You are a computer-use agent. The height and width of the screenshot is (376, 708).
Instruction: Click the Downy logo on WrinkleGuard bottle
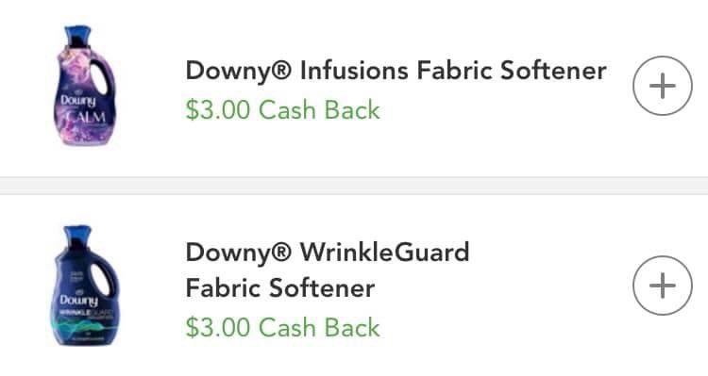click(78, 301)
